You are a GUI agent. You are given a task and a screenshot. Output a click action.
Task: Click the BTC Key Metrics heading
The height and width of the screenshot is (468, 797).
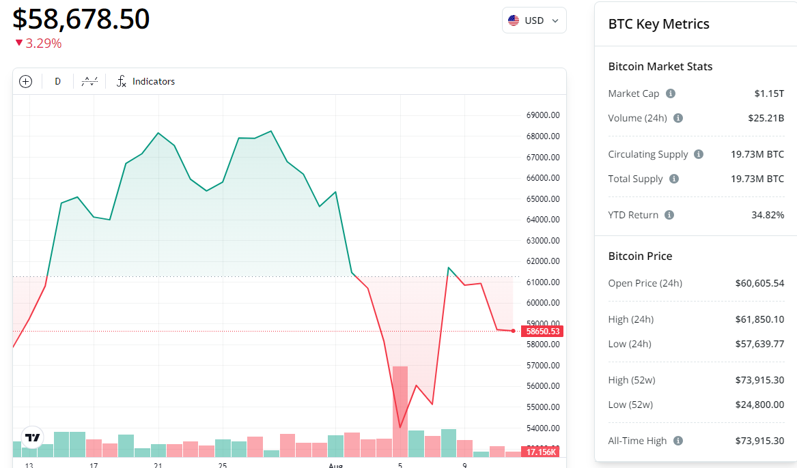coord(658,24)
